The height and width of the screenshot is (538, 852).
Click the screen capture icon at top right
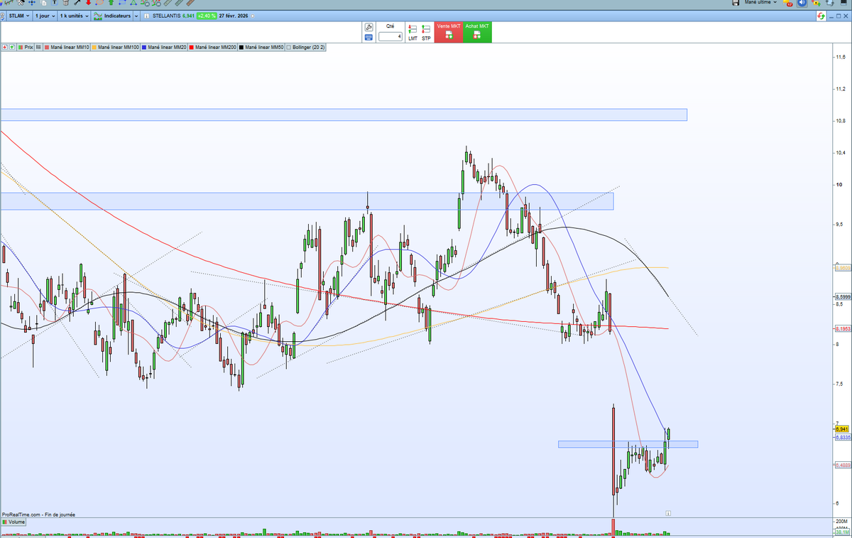(x=843, y=3)
